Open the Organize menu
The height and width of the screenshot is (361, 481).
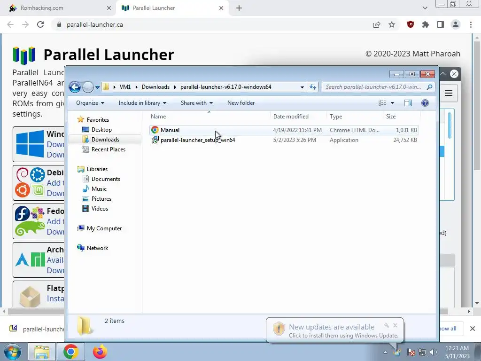tap(90, 103)
